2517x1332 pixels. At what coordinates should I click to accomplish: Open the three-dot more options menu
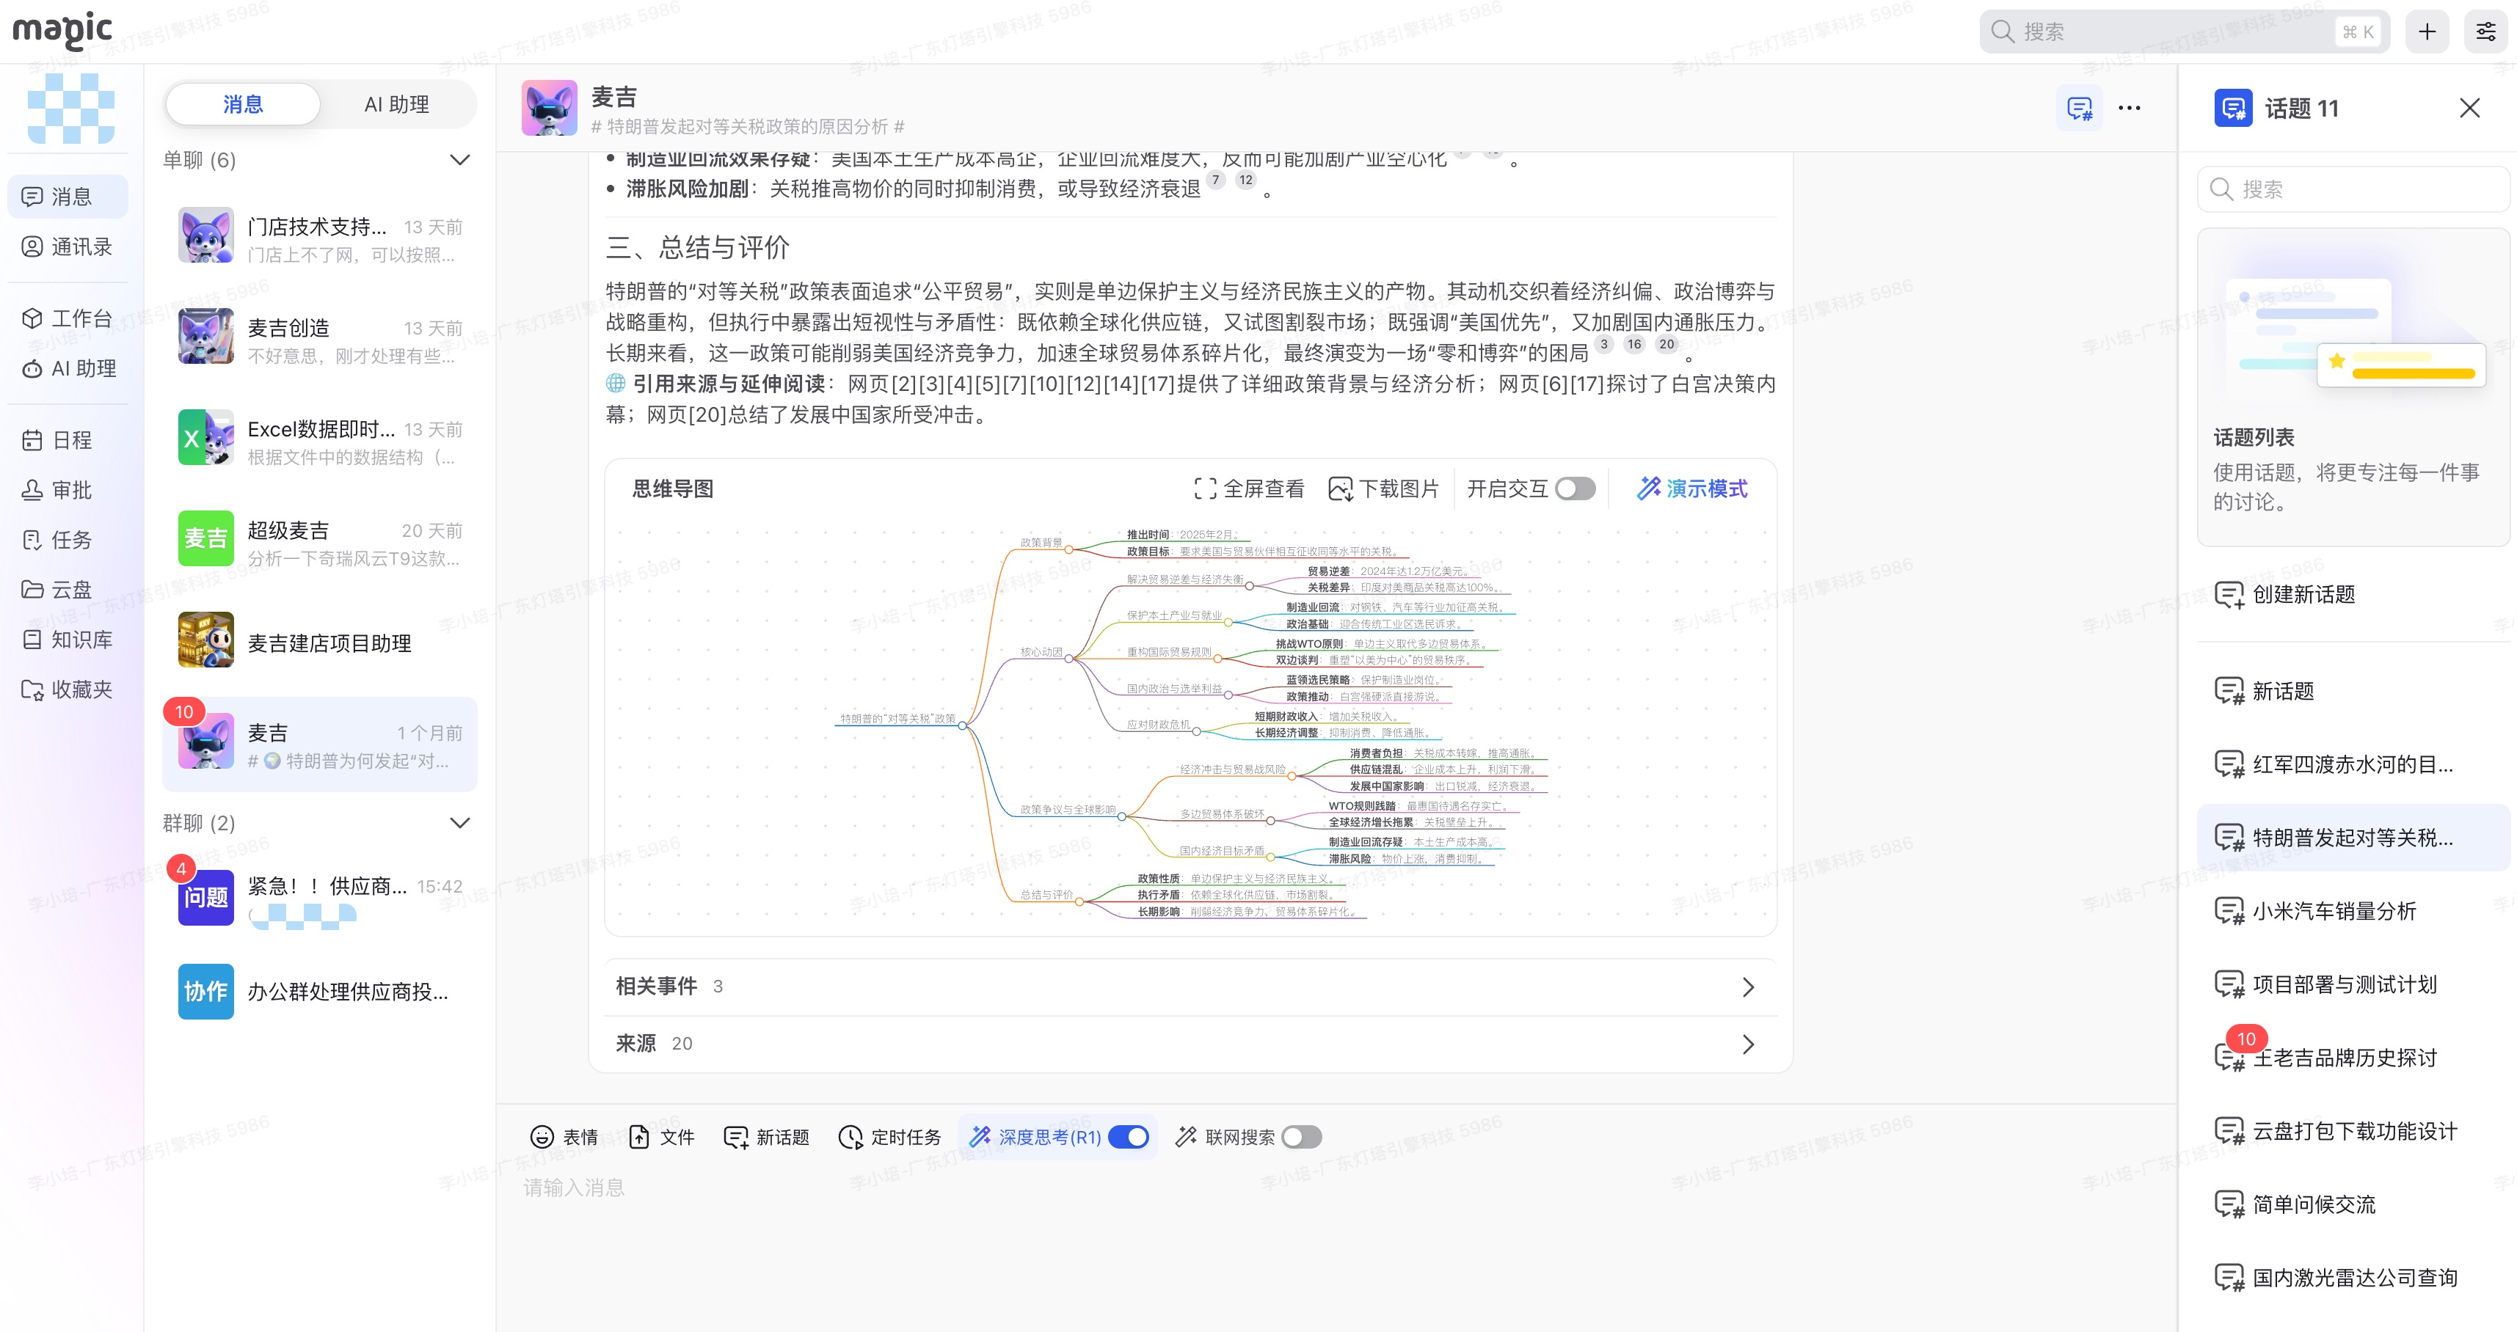(x=2129, y=109)
